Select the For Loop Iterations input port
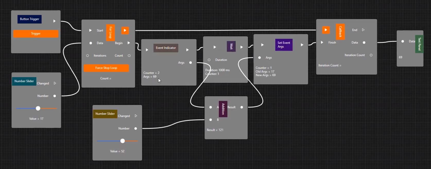The image size is (431, 169). (x=88, y=56)
